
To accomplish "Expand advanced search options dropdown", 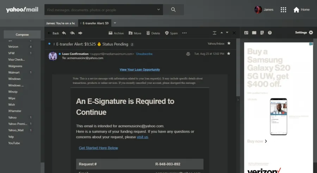I will [158, 9].
